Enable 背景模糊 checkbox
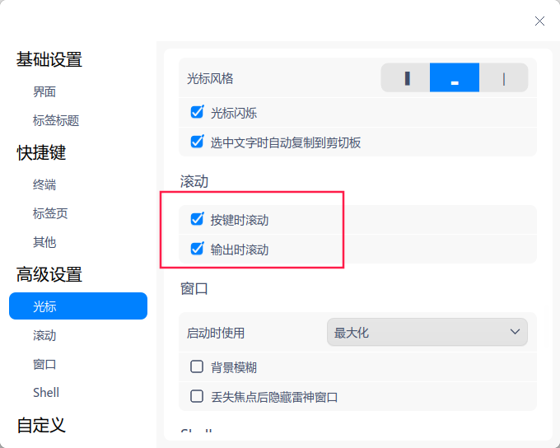This screenshot has width=560, height=448. pyautogui.click(x=197, y=366)
